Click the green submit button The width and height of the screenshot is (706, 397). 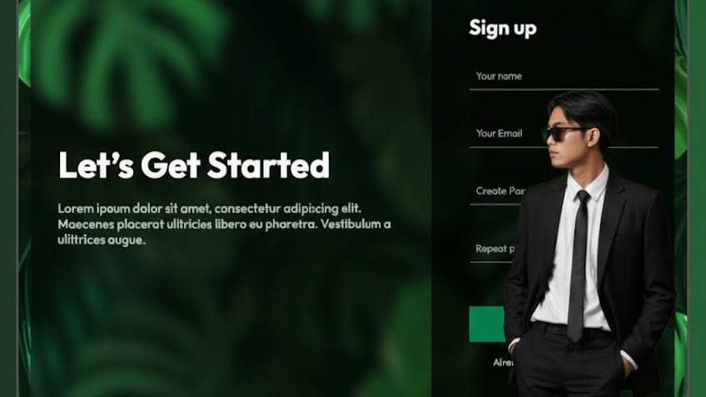coord(486,324)
